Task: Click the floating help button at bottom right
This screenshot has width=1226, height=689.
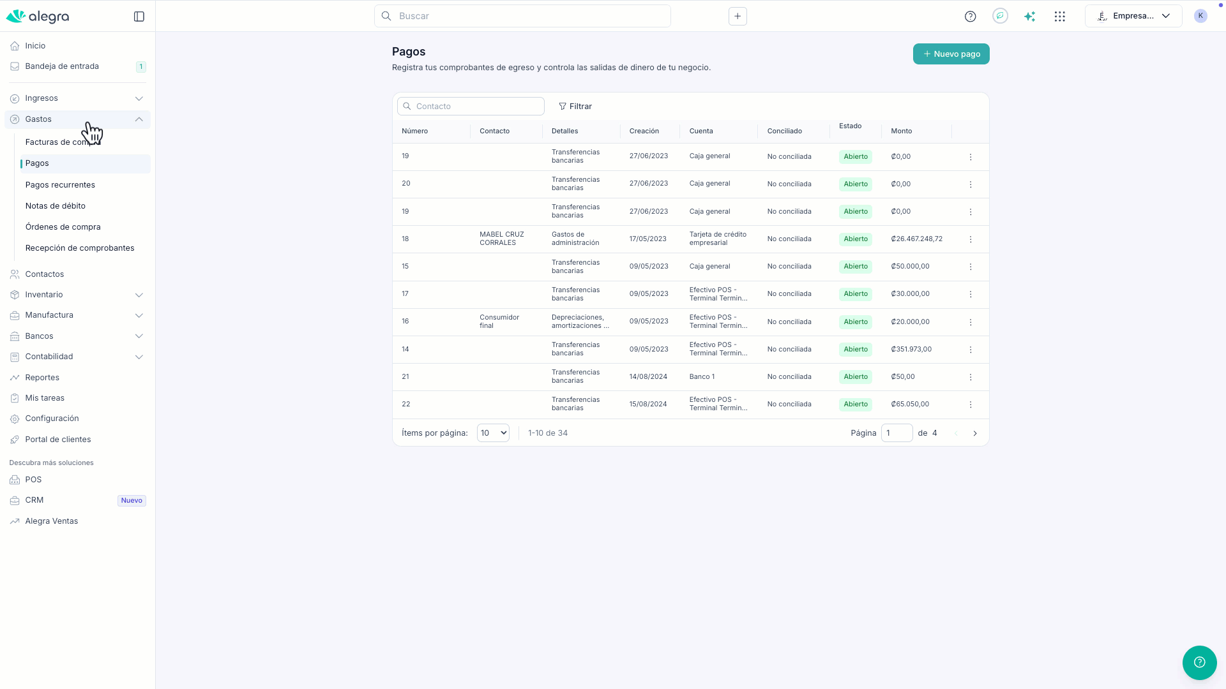Action: pos(1199,662)
